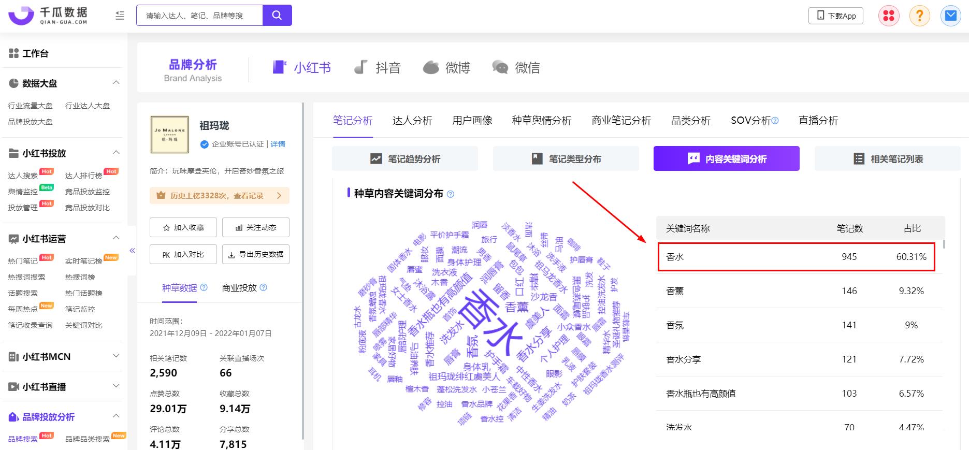Viewport: 969px width, 450px height.
Task: Expand the 小红书MCN section
Action: click(116, 356)
